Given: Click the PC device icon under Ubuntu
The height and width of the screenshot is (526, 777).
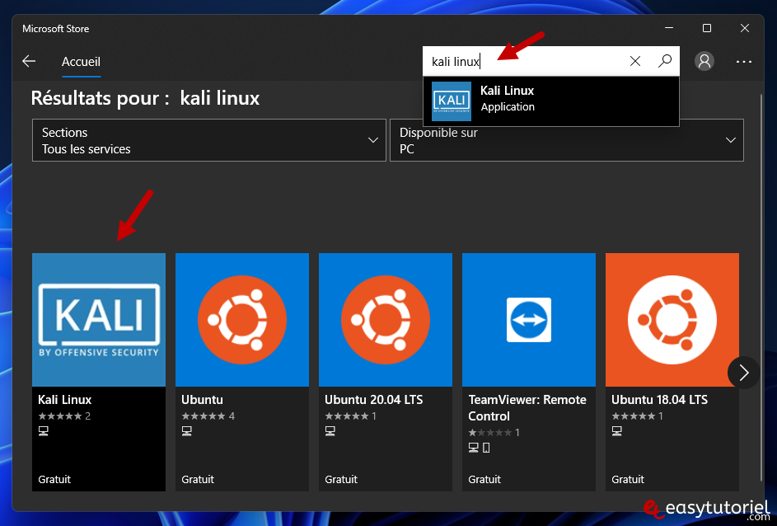Looking at the screenshot, I should point(187,431).
